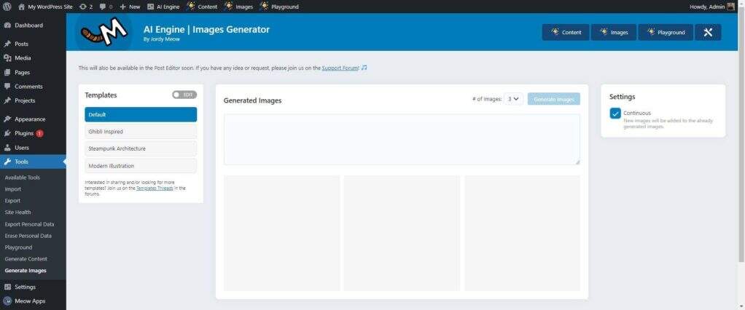Viewport: 745px width, 310px height.
Task: Follow the Support Forum link
Action: click(x=340, y=68)
